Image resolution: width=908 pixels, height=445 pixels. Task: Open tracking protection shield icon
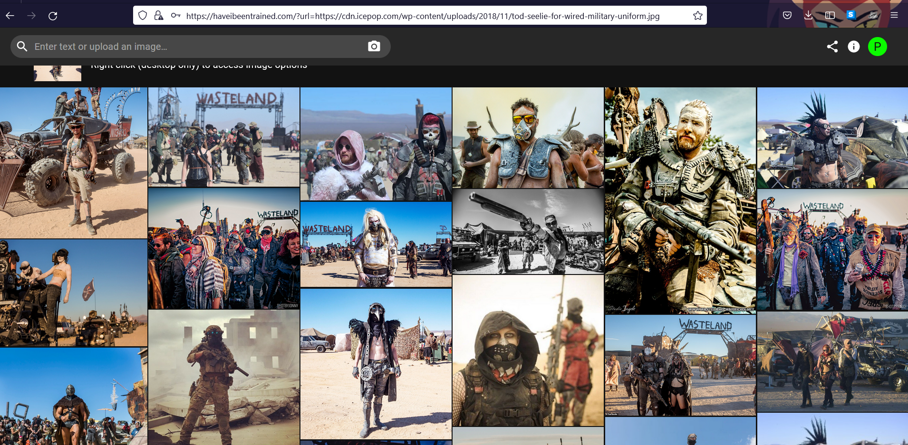(143, 16)
